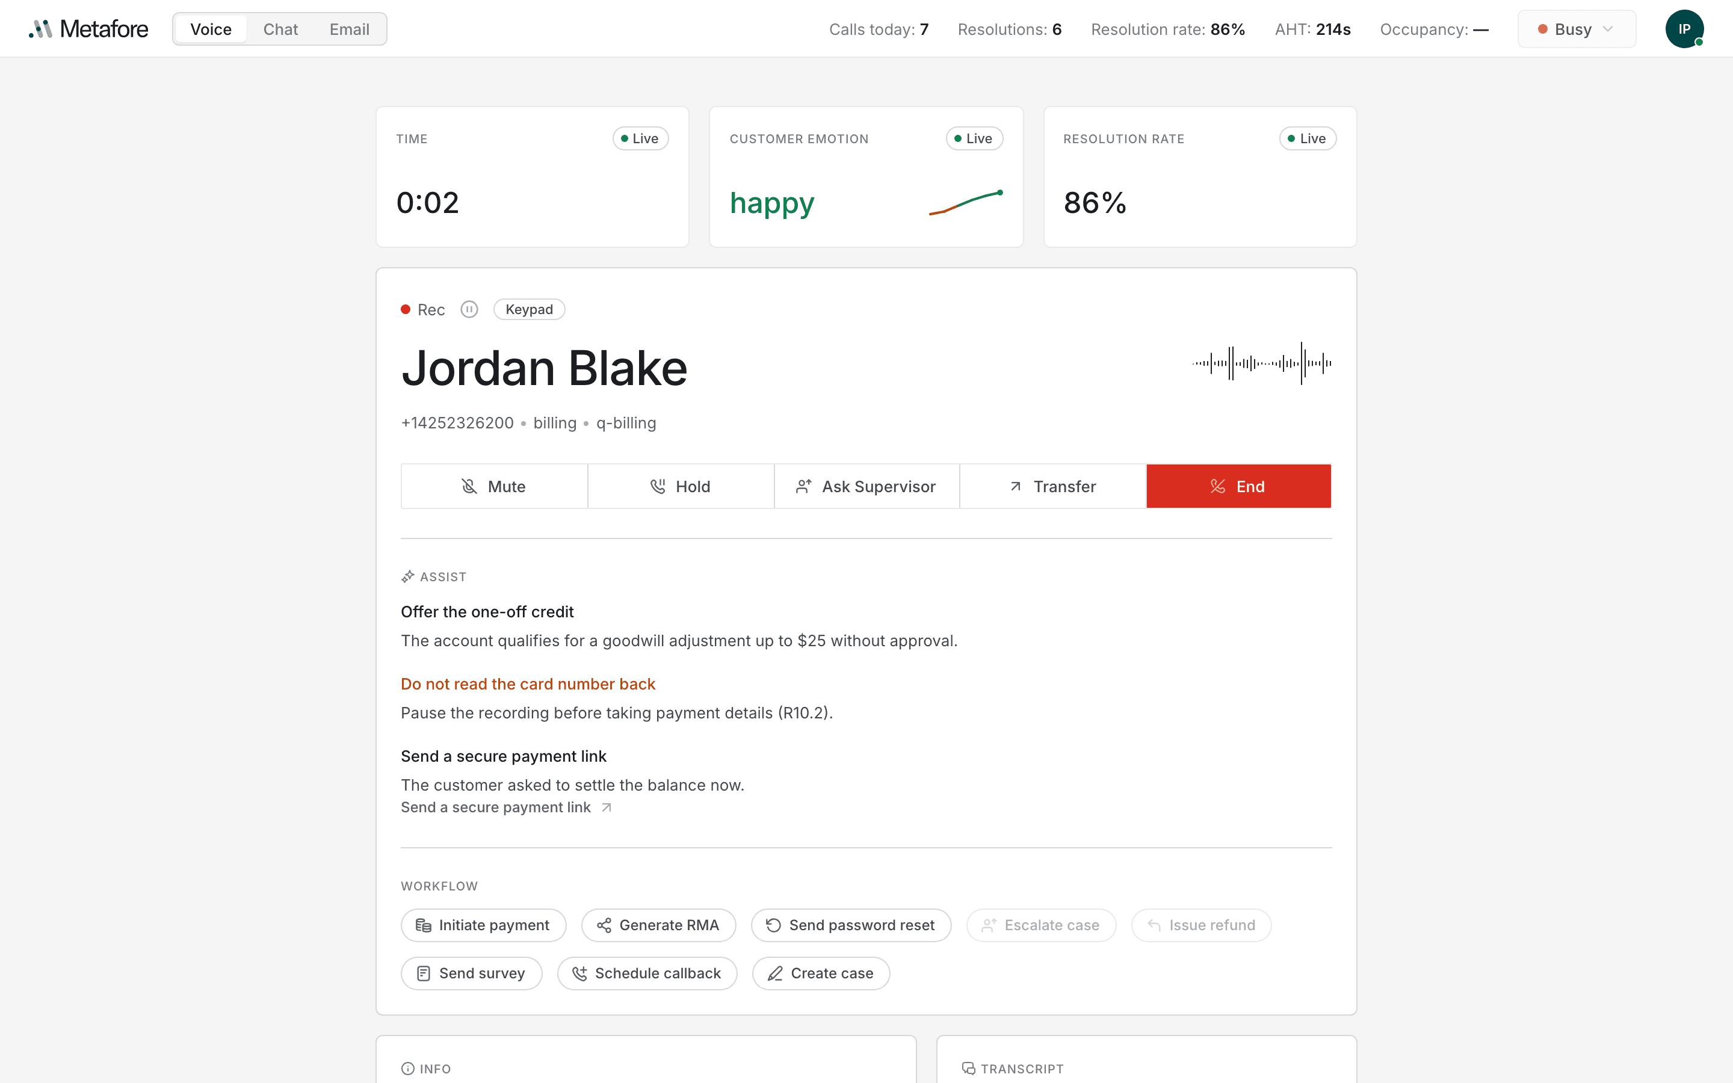Screen dimensions: 1733x1083
Task: Click Initiate payment workflow
Action: point(483,925)
